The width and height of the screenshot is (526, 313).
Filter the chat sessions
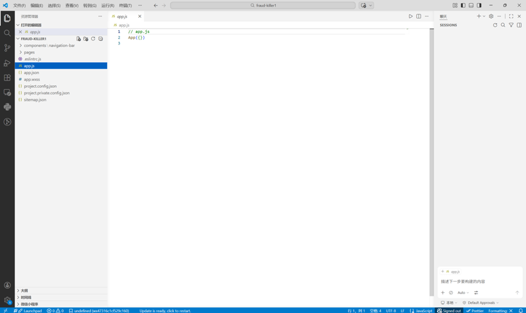[x=511, y=25]
